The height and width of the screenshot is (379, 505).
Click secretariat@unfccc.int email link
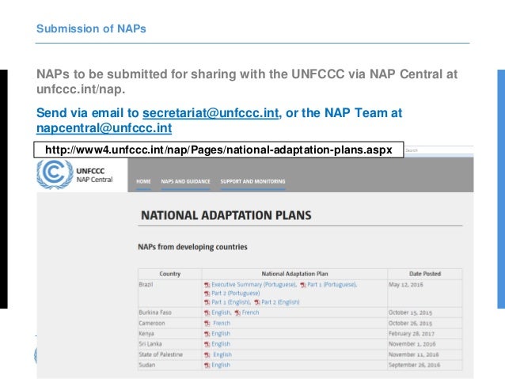[211, 113]
